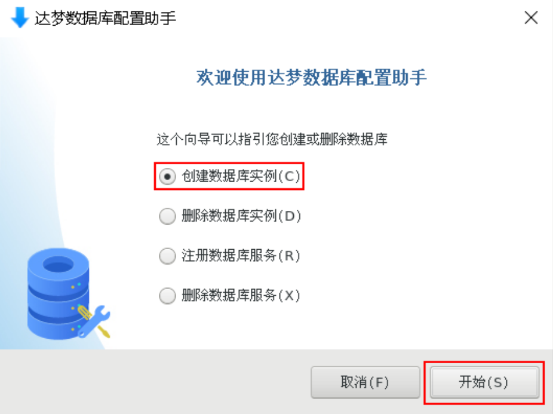The image size is (553, 414).
Task: Click the 删除数据库实例(D) label text
Action: click(241, 216)
